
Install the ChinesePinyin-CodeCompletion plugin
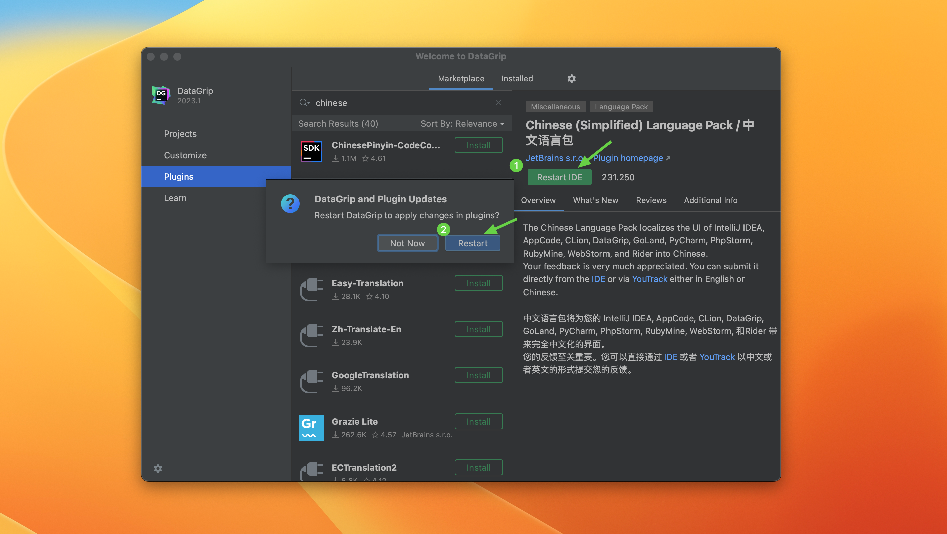[479, 145]
